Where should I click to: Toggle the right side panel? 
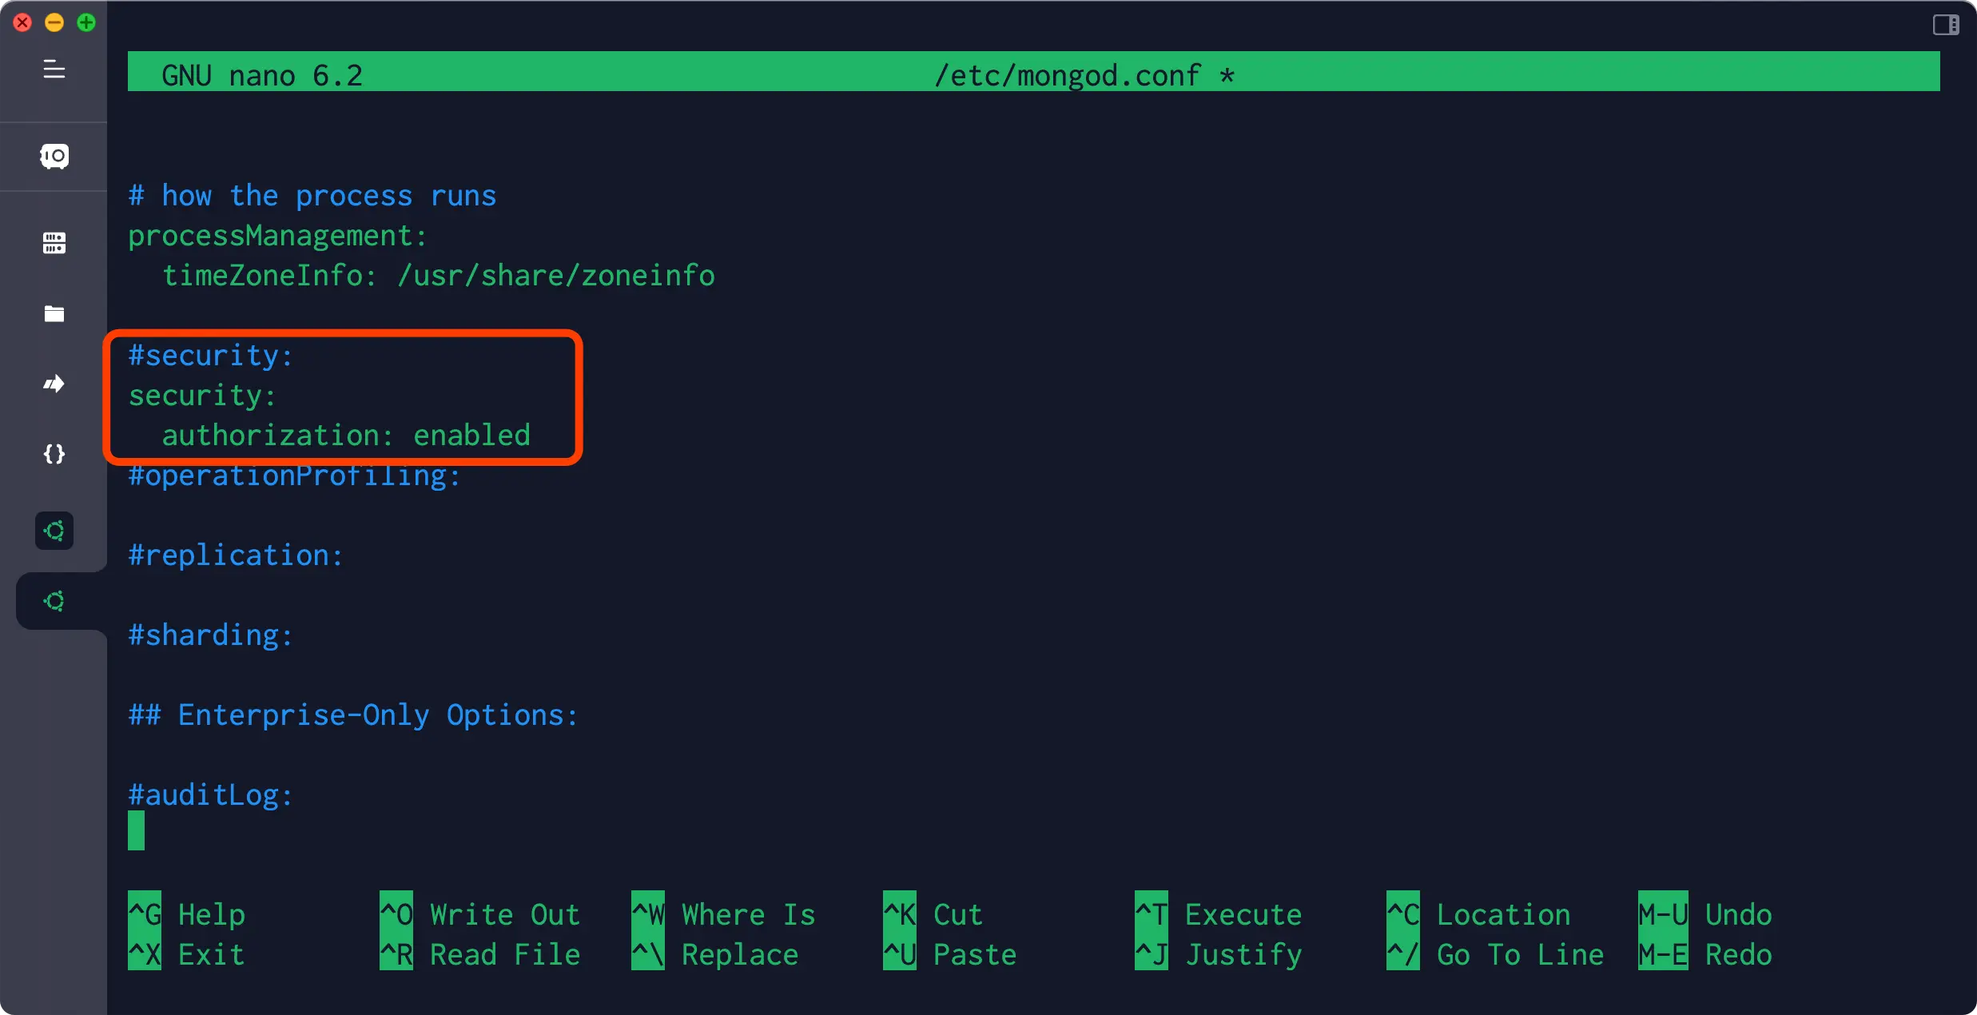(1946, 25)
